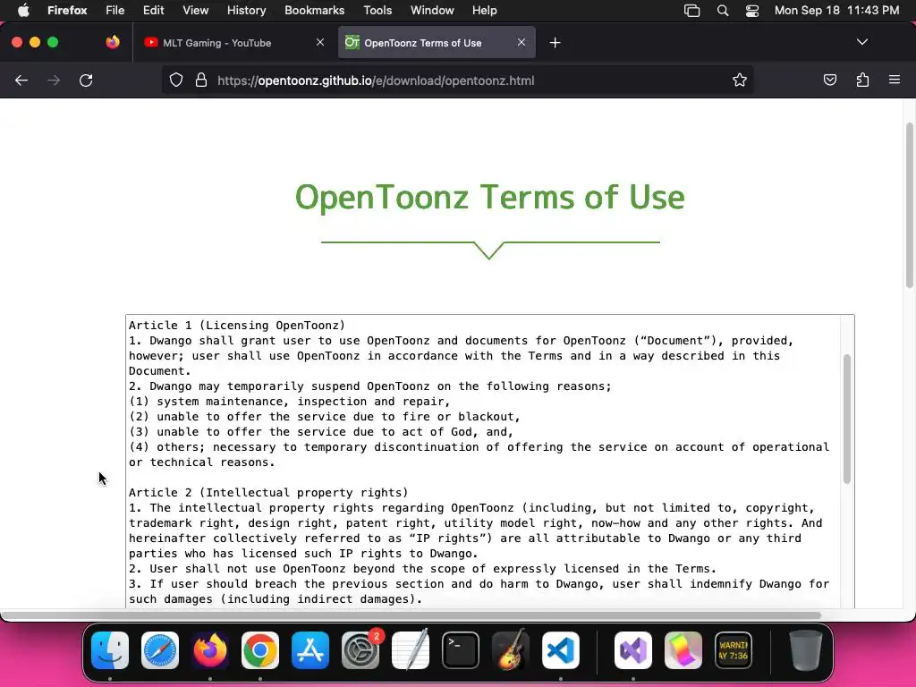This screenshot has width=916, height=687.
Task: Reload the current page
Action: (86, 81)
